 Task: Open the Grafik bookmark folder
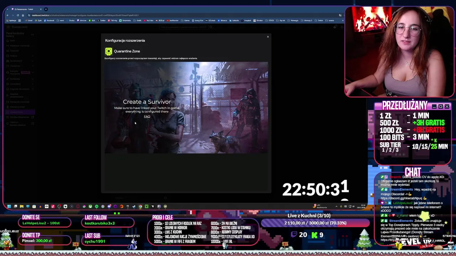(136, 20)
